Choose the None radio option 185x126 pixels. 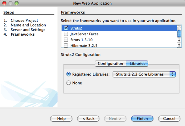68,83
